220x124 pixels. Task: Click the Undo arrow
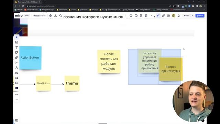(x=16, y=95)
